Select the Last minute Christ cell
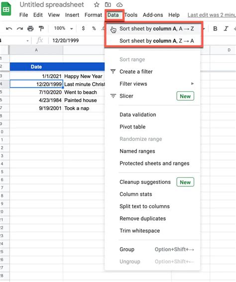 (84, 84)
